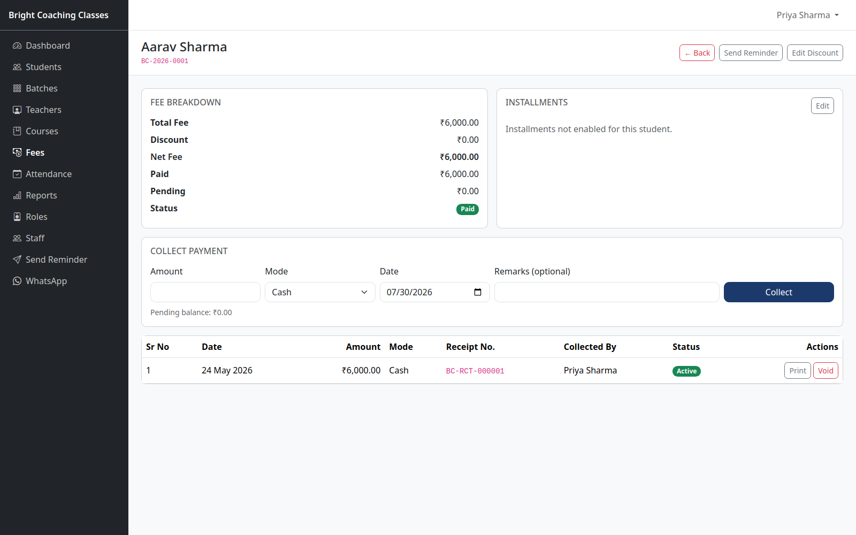Open Staff sidebar item
Screen dimensions: 856x535
(x=64, y=238)
